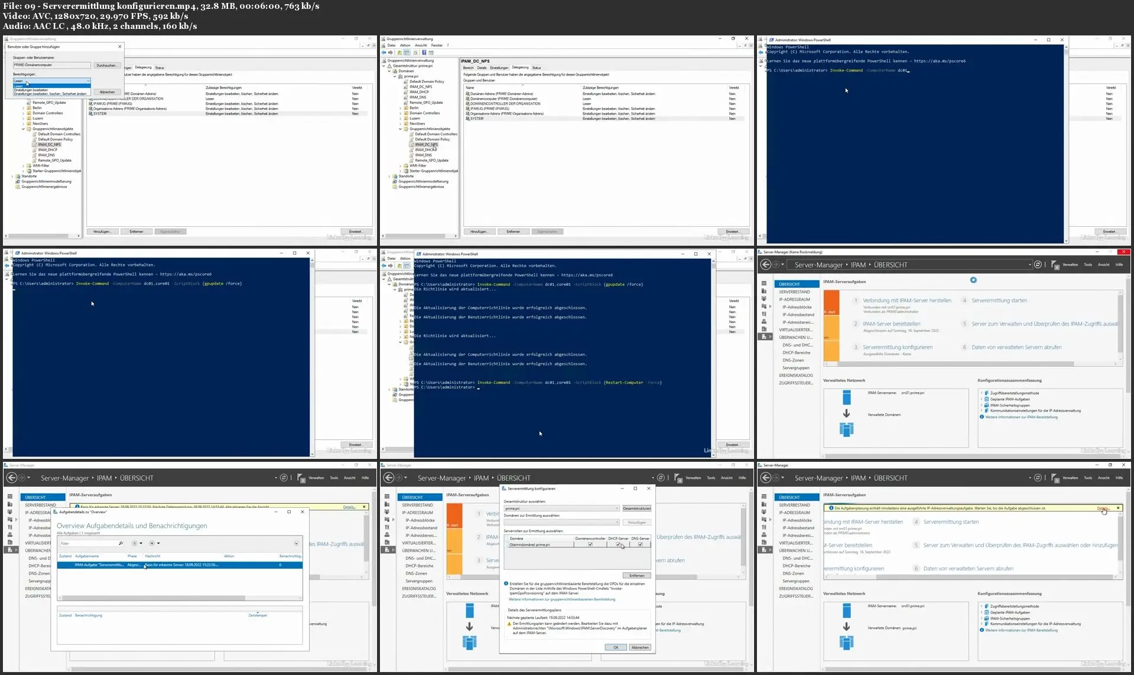Select highlighted IPAM sidebar icon in Server-Manager (Keine Rückmeldung)
Screen dimensions: 1134x675
coord(764,337)
